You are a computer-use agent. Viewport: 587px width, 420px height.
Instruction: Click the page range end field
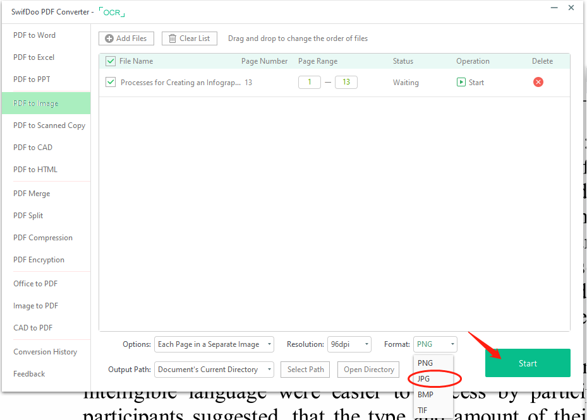tap(346, 82)
